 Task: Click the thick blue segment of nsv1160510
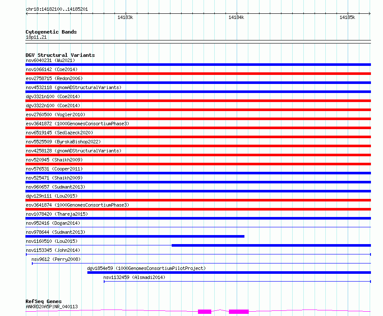click(x=272, y=245)
